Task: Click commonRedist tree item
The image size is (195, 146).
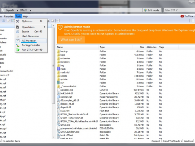Action: pos(6,71)
